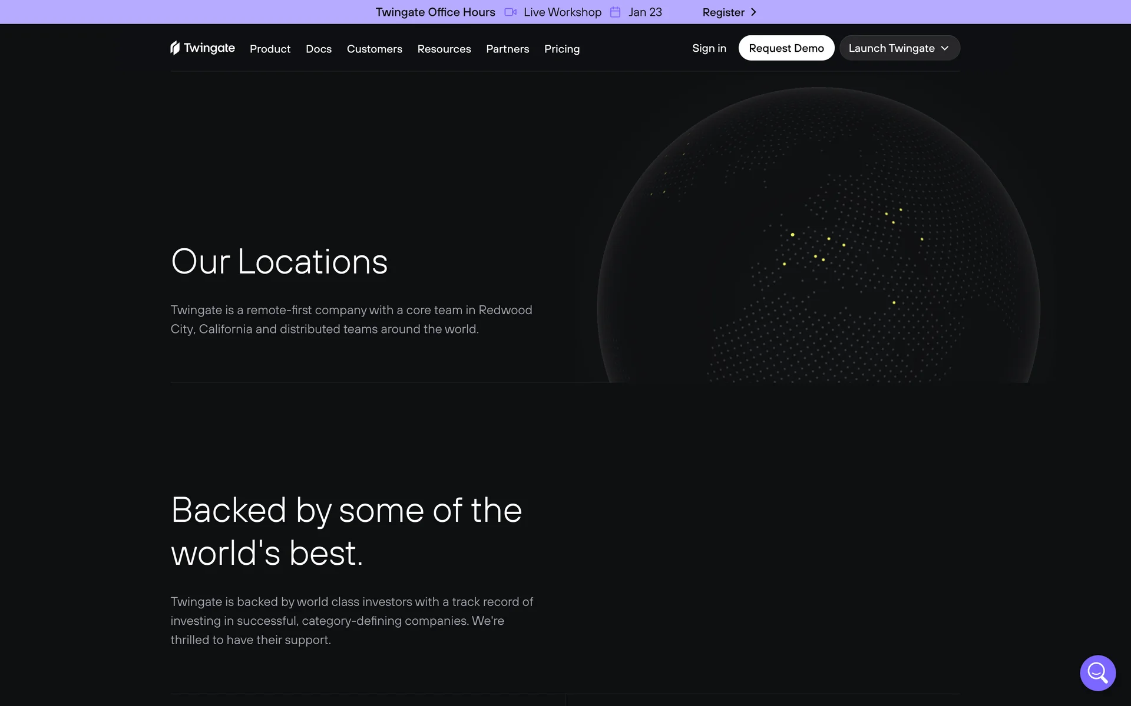Click the Twingate Office Hours banner text
Screen dimensions: 1131x706
click(435, 12)
